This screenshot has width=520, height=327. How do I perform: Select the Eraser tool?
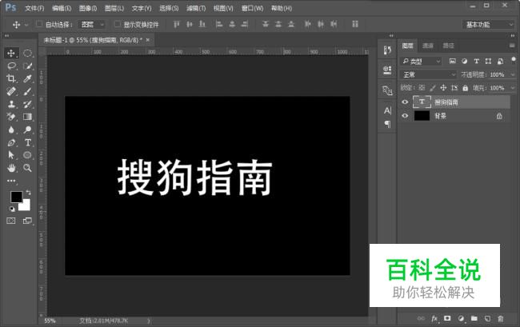[x=11, y=117]
